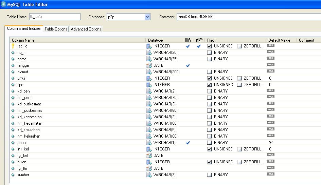Screen dimensions: 321x185
Task: Toggle the AUTO INC checkmark for rec_id
Action: tap(199, 46)
